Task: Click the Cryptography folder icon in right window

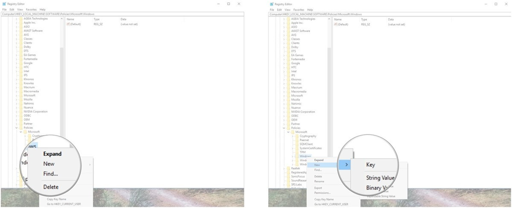Action: [297, 136]
